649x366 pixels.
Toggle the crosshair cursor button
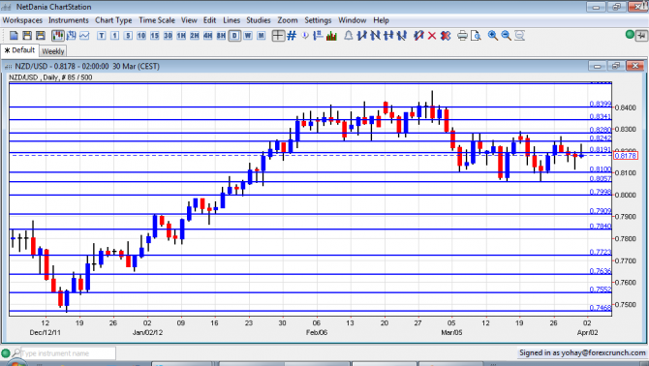(x=278, y=36)
